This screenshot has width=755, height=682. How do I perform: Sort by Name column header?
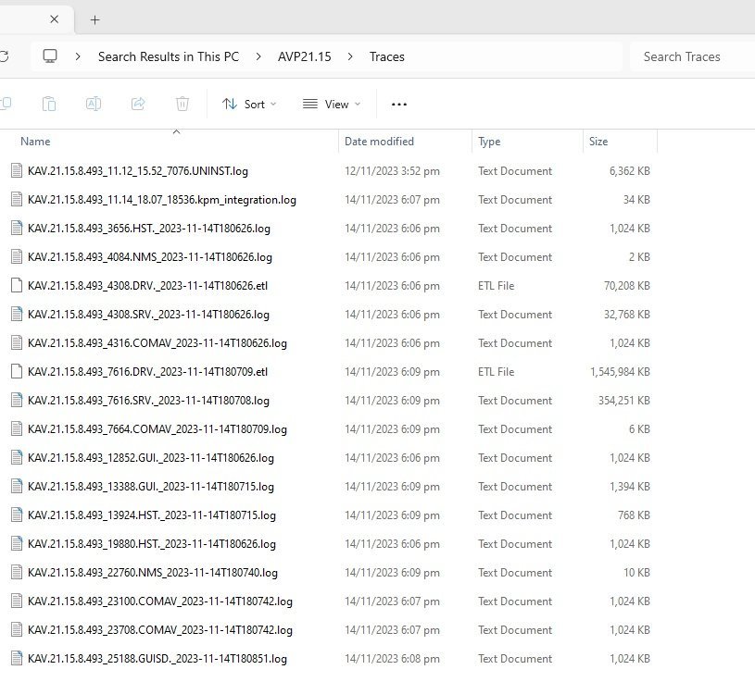35,142
